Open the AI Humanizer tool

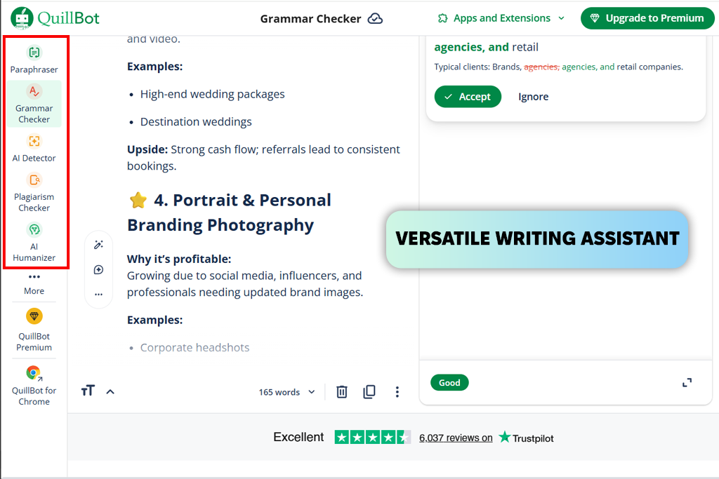34,241
